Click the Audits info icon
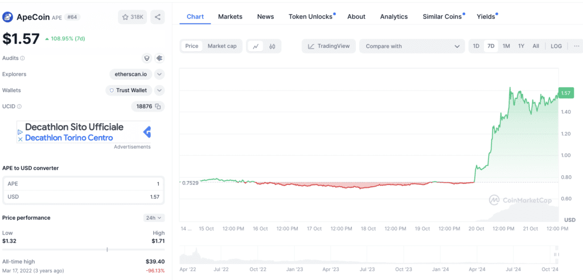The width and height of the screenshot is (583, 280). click(23, 59)
